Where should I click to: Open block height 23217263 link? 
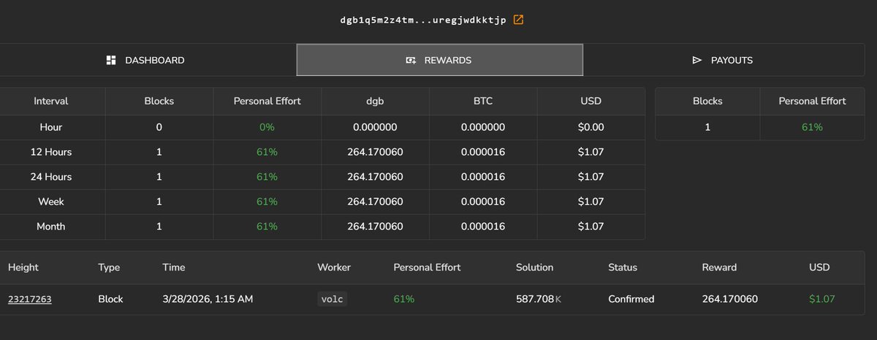[x=30, y=299]
